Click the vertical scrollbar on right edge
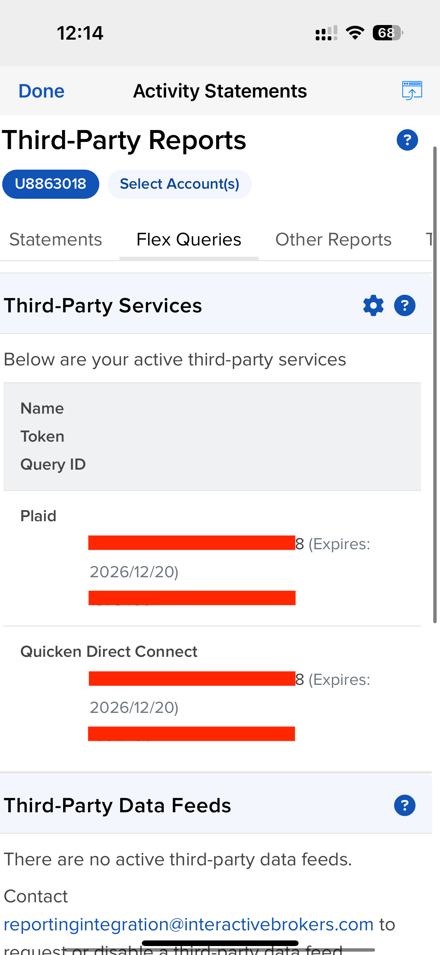The image size is (440, 955). tap(435, 385)
